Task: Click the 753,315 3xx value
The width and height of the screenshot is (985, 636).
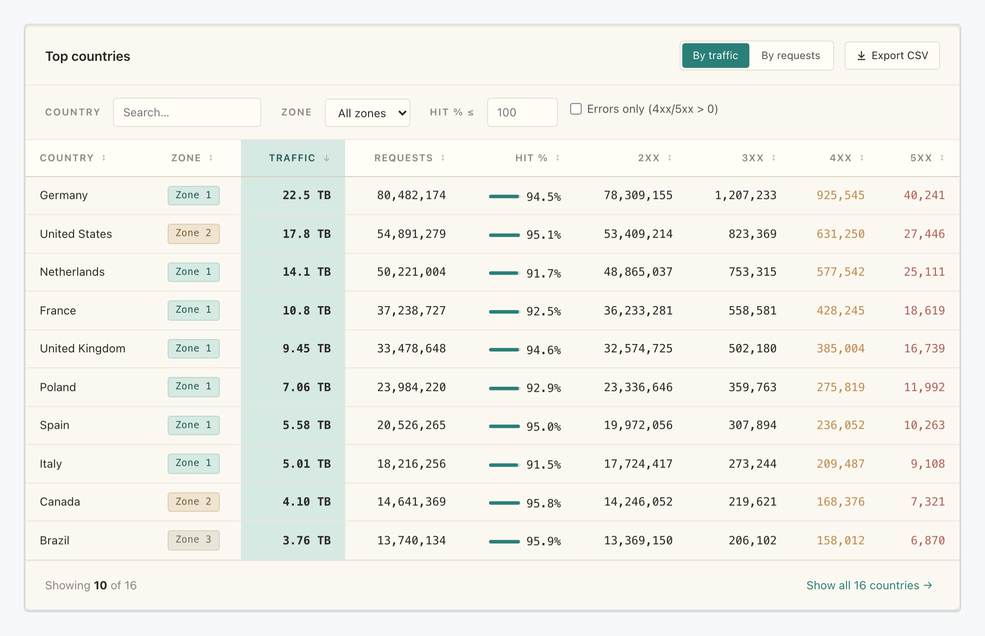Action: pyautogui.click(x=752, y=272)
